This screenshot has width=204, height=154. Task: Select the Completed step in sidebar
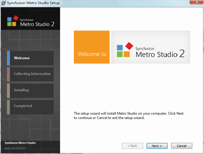[x=30, y=107]
